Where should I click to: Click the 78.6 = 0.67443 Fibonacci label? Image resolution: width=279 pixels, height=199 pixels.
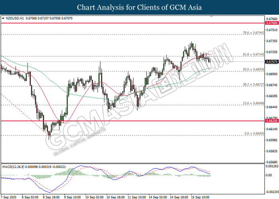click(253, 33)
